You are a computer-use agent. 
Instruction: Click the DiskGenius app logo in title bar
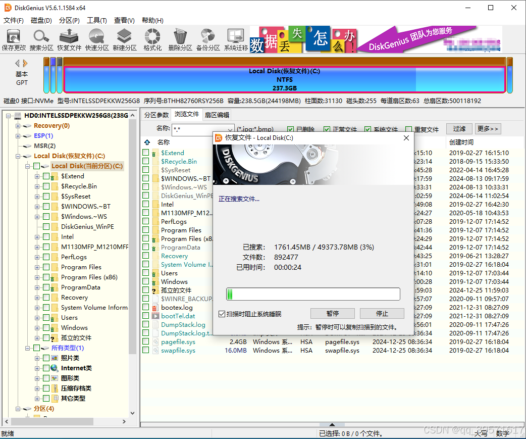point(7,8)
